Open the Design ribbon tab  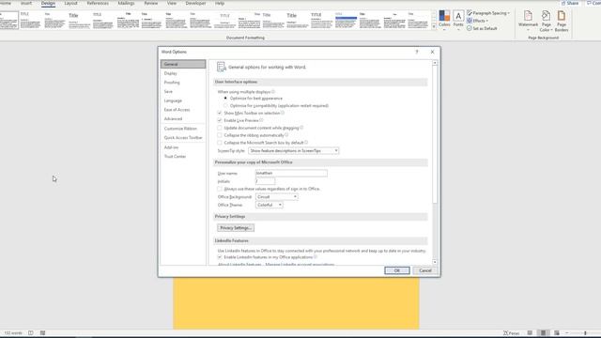48,3
